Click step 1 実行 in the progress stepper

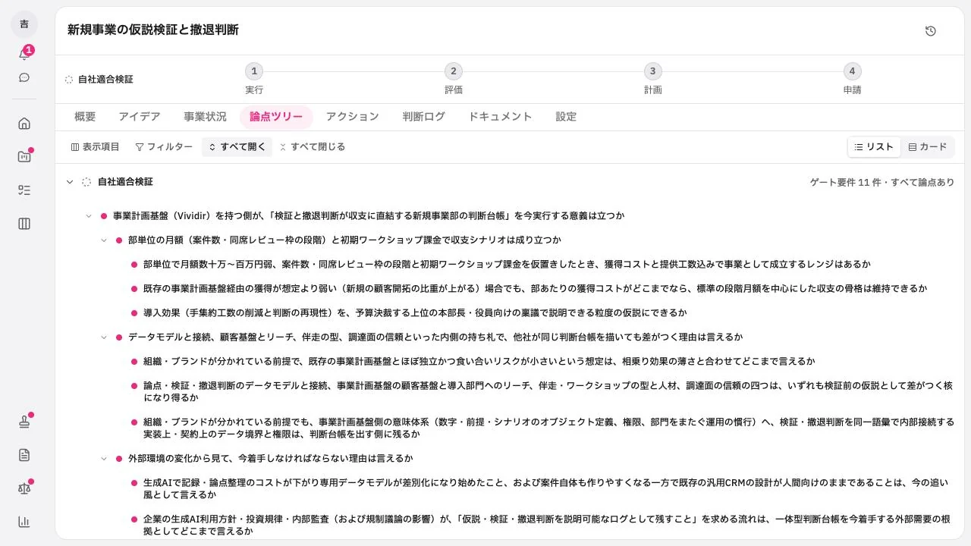pos(254,80)
